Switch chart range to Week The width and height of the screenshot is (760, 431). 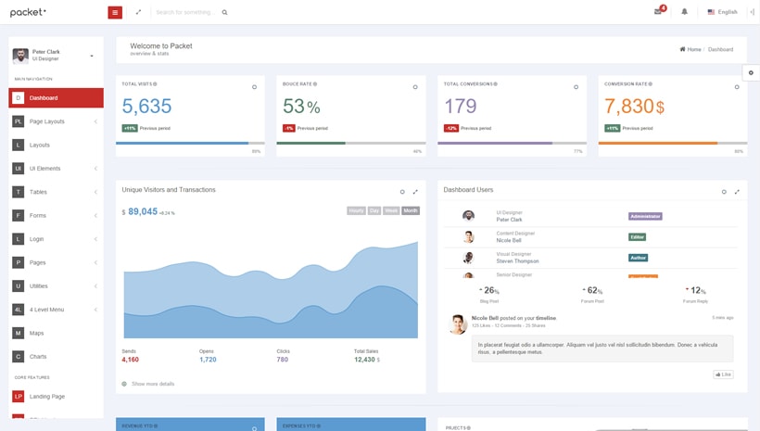click(391, 211)
